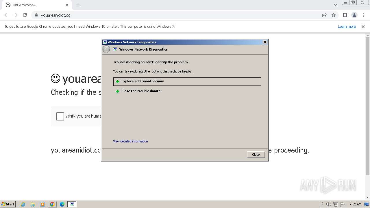Screen dimensions: 370x208
Task: Launch Internet Explorer from taskbar
Action: 23,204
